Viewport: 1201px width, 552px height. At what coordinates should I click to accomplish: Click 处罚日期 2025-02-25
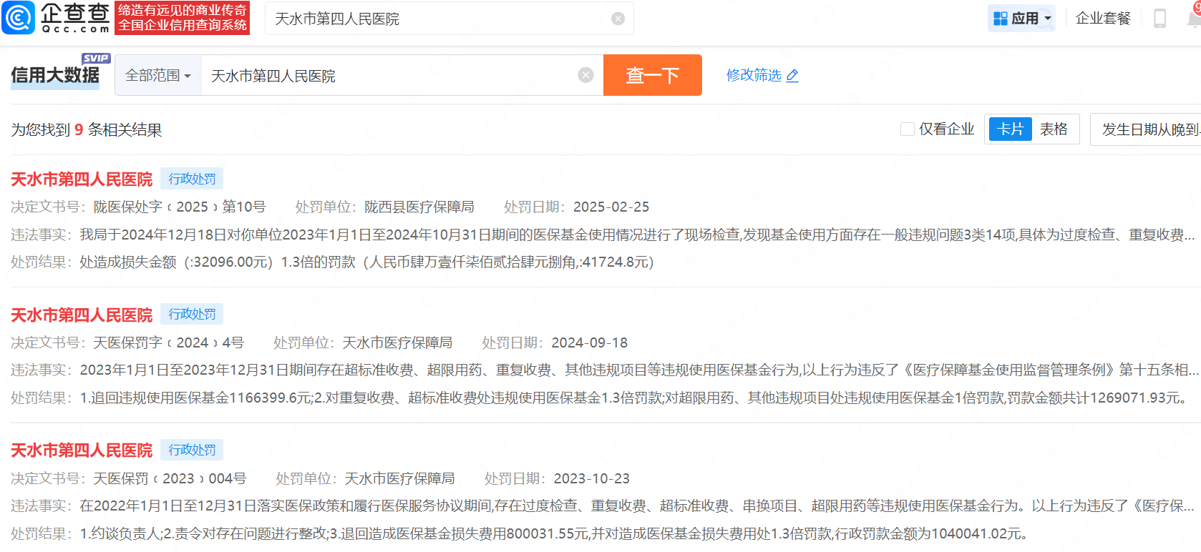click(x=611, y=207)
